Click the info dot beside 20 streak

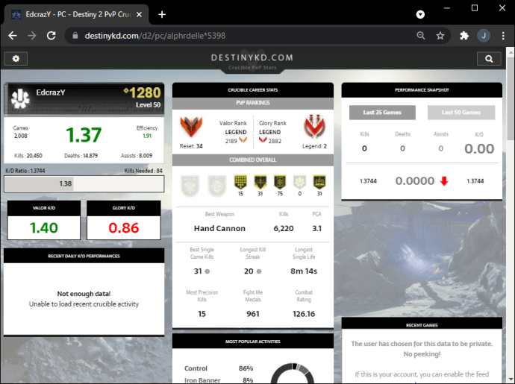pos(259,271)
